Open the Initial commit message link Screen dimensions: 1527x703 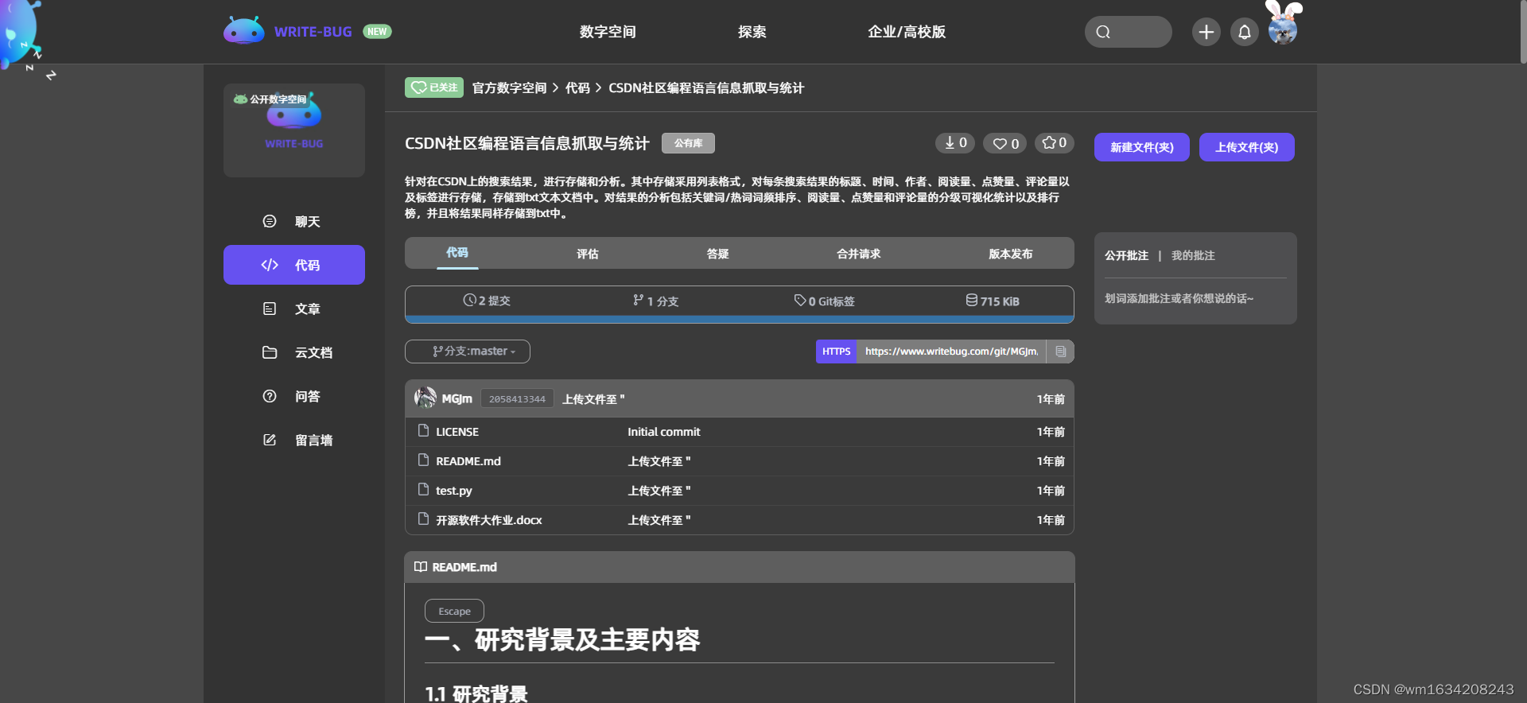[664, 432]
